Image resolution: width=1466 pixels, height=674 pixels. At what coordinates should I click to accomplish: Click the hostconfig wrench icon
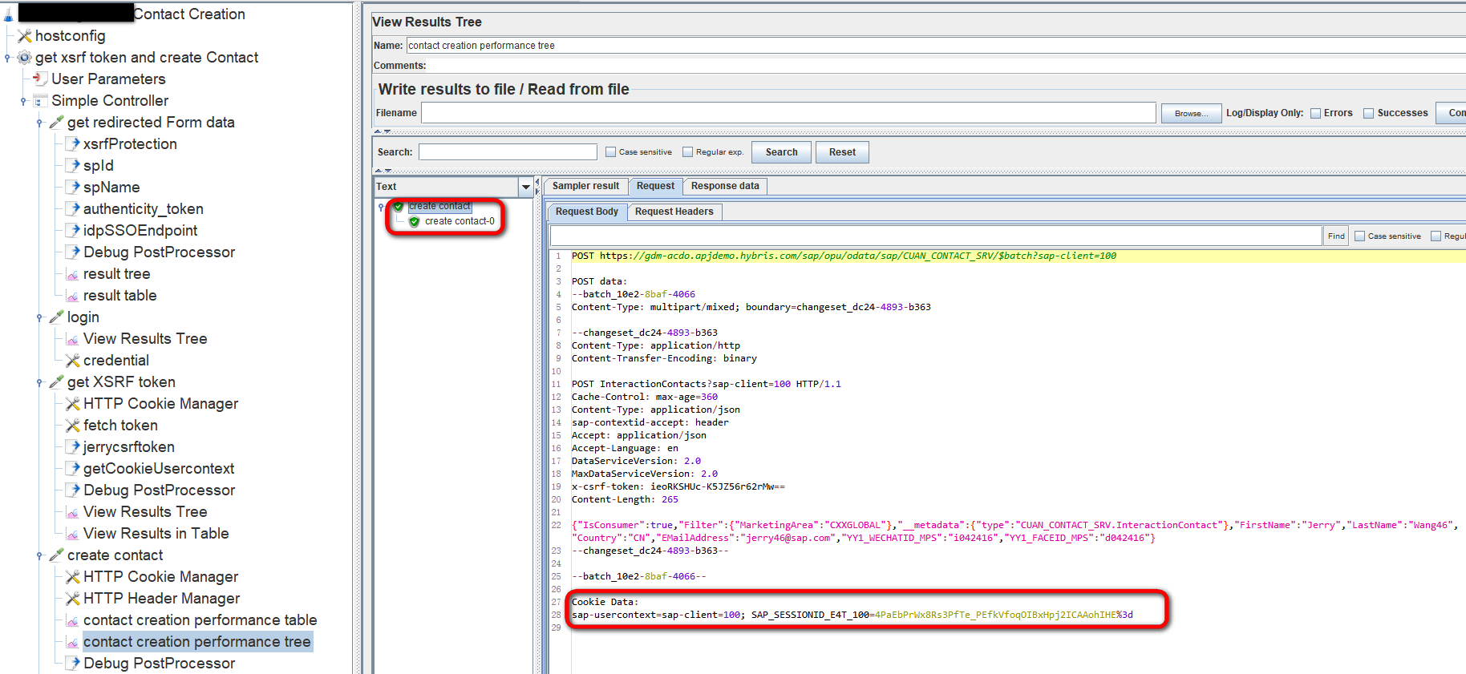(x=25, y=36)
